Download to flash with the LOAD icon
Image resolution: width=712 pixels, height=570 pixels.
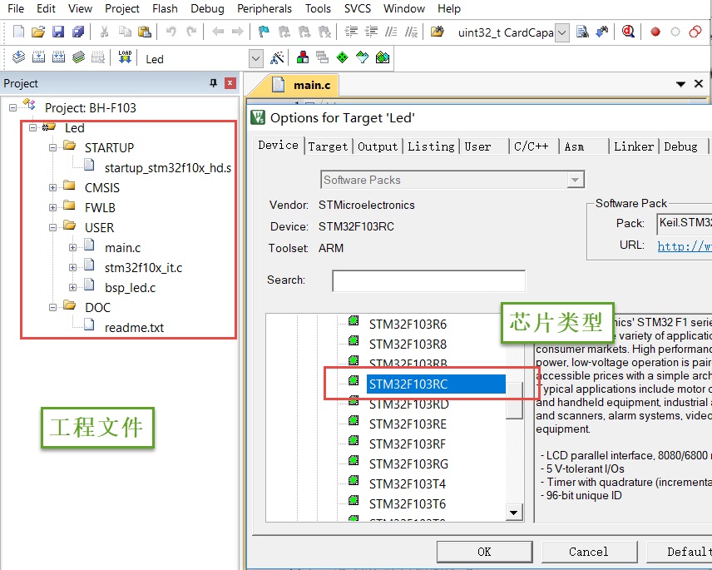point(125,57)
